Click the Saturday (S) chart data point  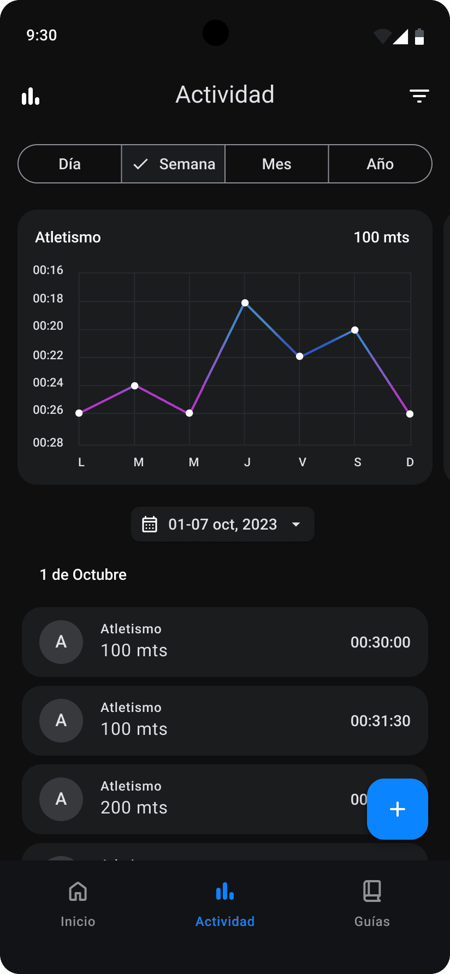(x=355, y=330)
